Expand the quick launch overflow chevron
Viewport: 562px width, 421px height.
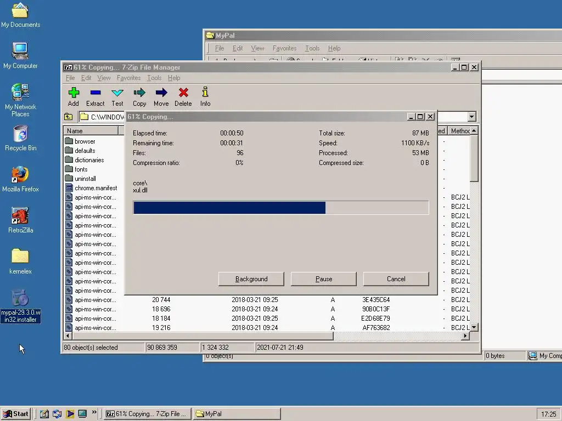click(94, 412)
